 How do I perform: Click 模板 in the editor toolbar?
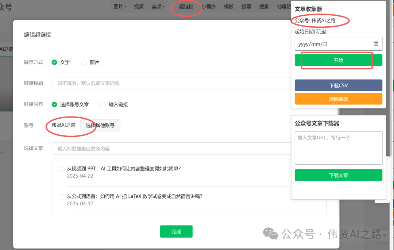click(x=229, y=7)
